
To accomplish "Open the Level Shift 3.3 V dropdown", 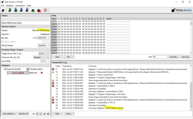I will tap(45, 61).
